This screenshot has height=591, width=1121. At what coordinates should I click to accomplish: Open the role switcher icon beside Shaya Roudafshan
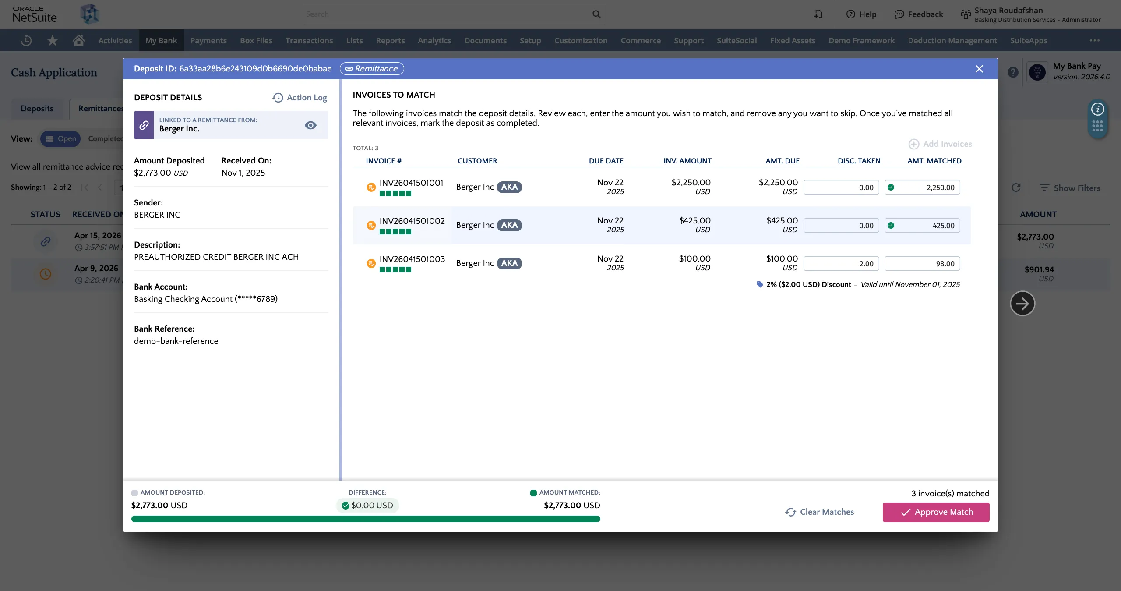click(966, 14)
